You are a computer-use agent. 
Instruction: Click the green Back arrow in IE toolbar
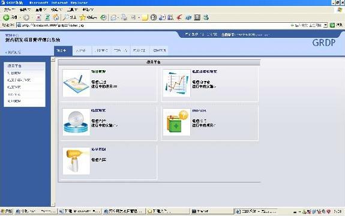point(7,17)
